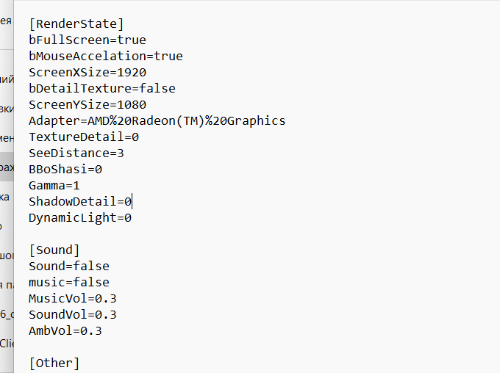Click the AmbVol=0.3 line
Screen dimensions: 500x373
point(65,331)
